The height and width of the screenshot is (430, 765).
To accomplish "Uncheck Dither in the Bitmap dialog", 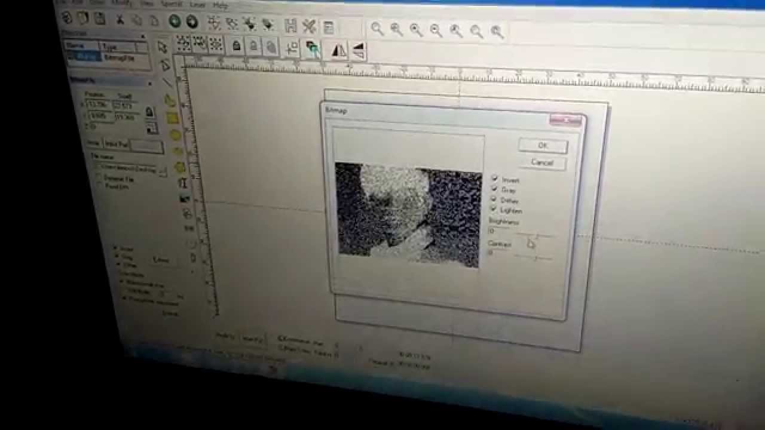I will [x=494, y=199].
